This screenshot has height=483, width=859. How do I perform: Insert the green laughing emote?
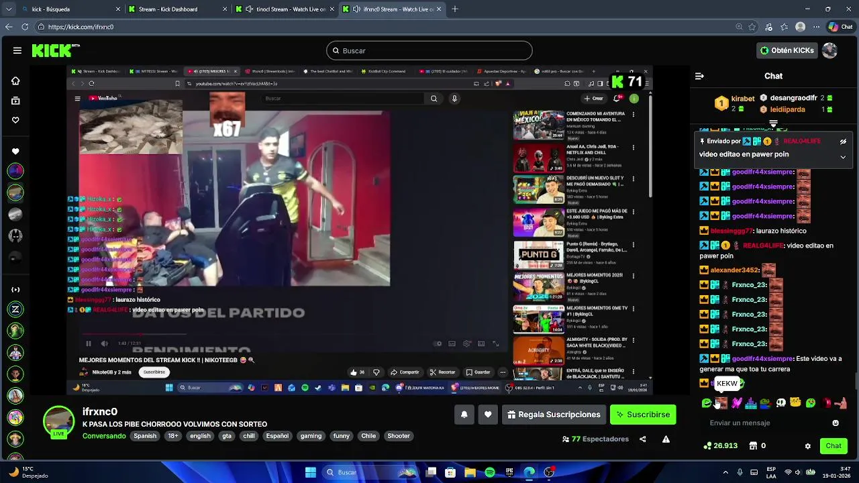pyautogui.click(x=707, y=403)
